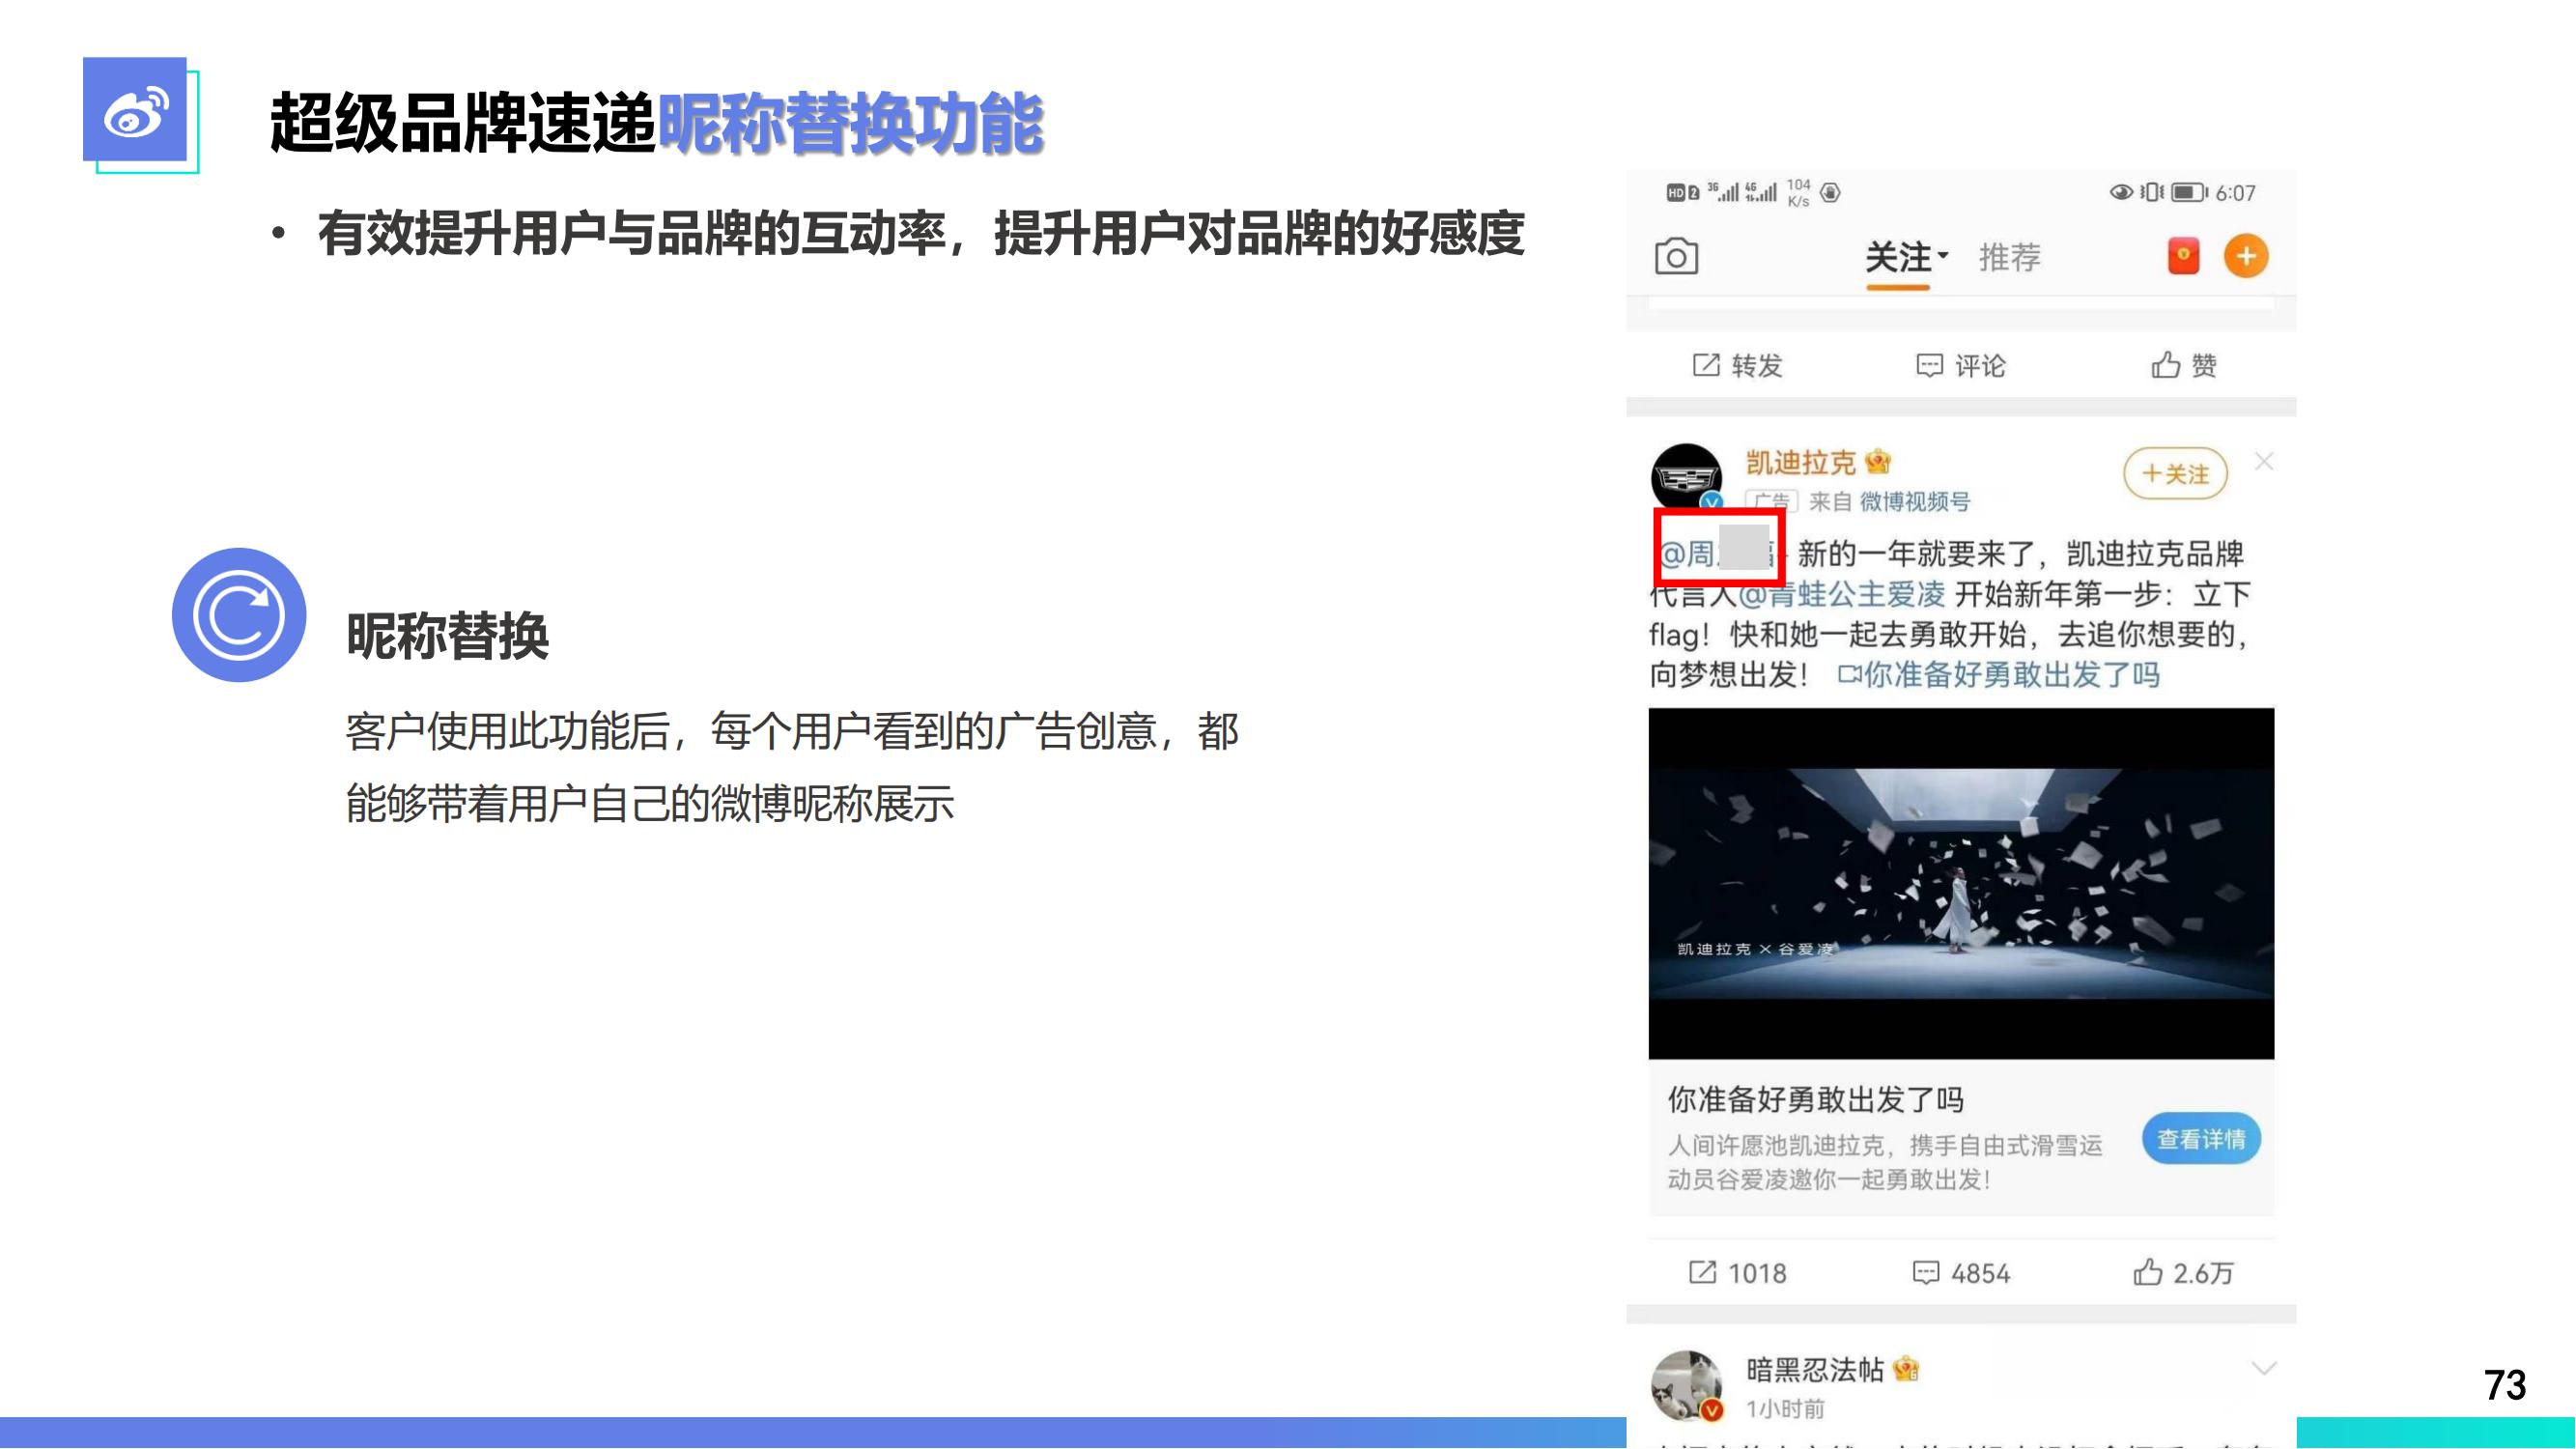Tap the orange plus compose button
The image size is (2576, 1449).
pos(2246,256)
